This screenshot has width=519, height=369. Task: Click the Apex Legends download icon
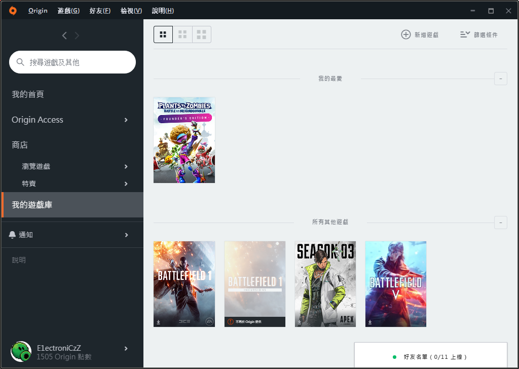click(300, 322)
